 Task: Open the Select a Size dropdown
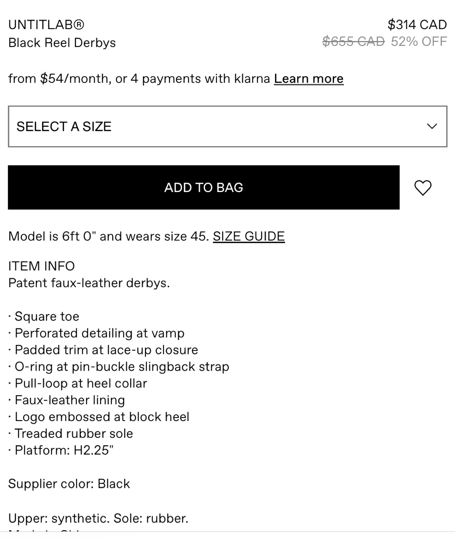pyautogui.click(x=227, y=126)
